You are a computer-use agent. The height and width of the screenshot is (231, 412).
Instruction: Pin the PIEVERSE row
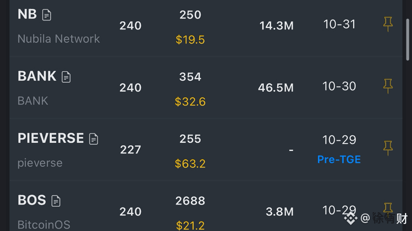(388, 148)
